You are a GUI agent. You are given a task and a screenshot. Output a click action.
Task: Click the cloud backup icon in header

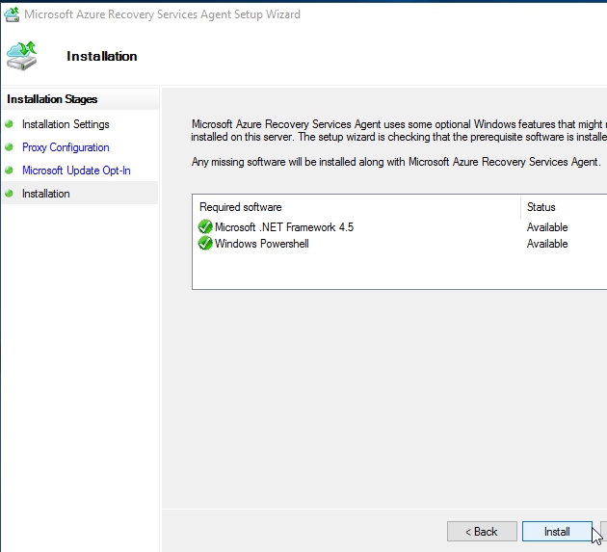pos(23,56)
